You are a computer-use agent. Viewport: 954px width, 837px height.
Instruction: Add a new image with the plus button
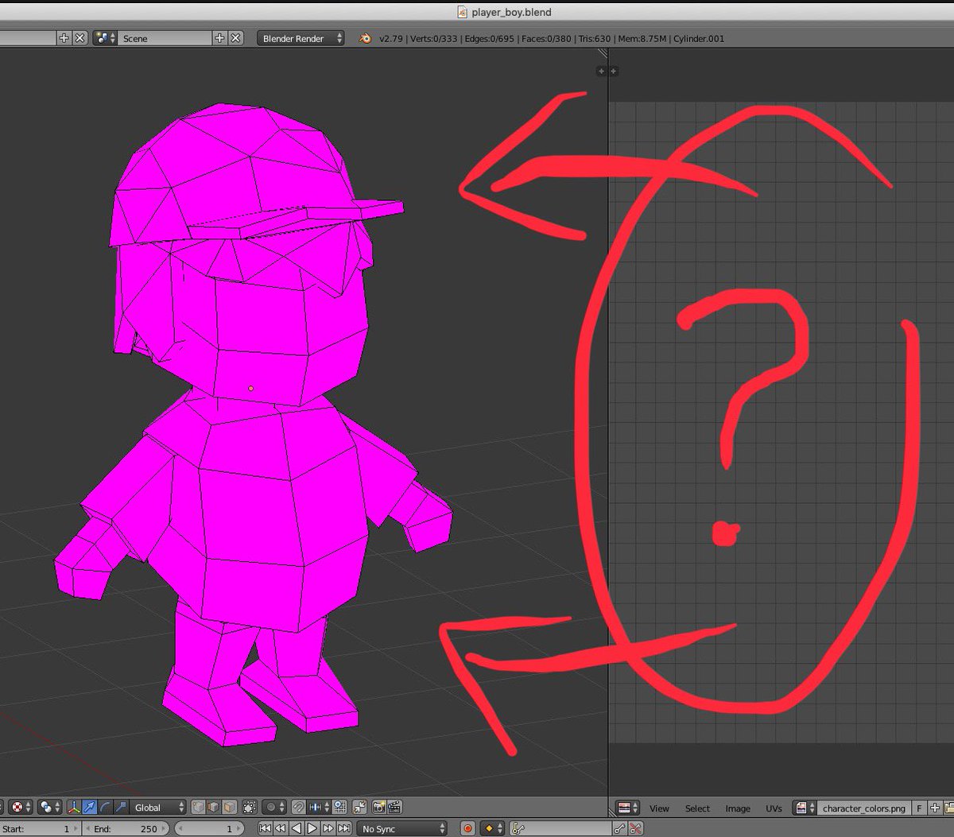(x=935, y=808)
